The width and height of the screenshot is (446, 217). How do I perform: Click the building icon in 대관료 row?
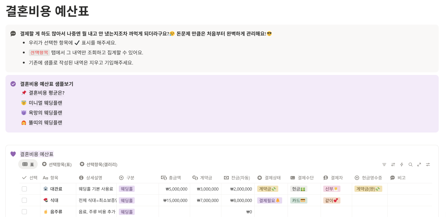[x=46, y=189]
